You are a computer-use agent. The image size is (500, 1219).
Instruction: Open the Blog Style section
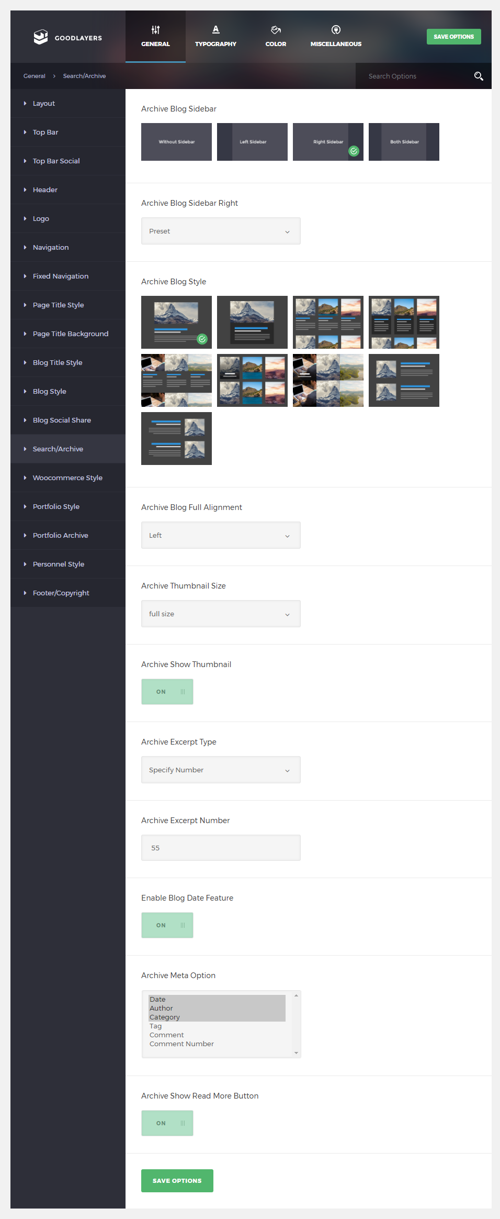click(x=68, y=391)
